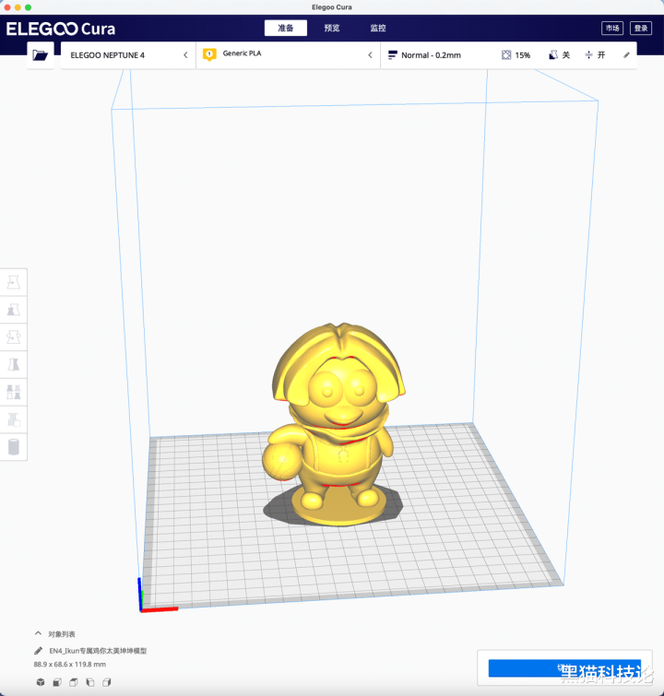The height and width of the screenshot is (696, 664).
Task: Switch to the 3D perspective view cube
Action: click(x=41, y=682)
